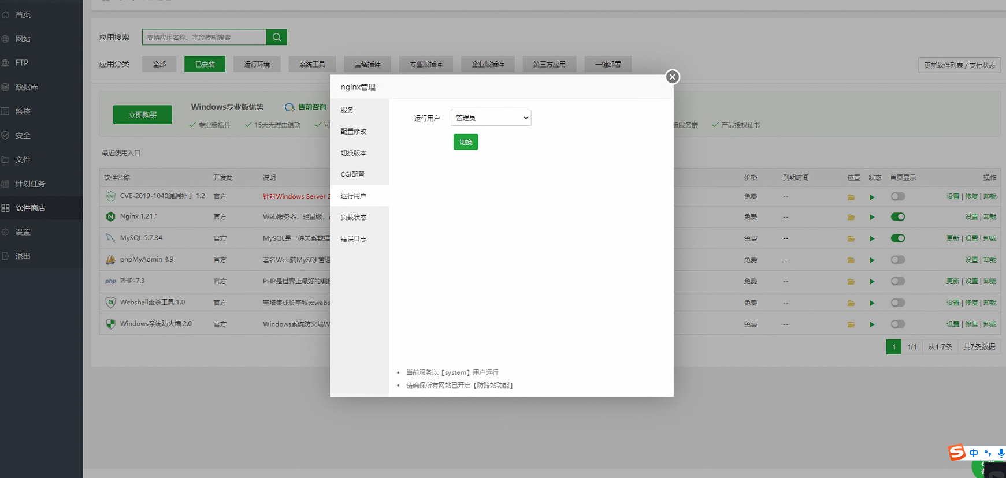
Task: Open the 运行用户 dropdown
Action: (x=491, y=118)
